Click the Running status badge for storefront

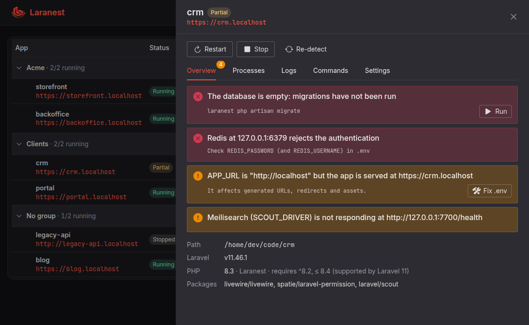163,92
